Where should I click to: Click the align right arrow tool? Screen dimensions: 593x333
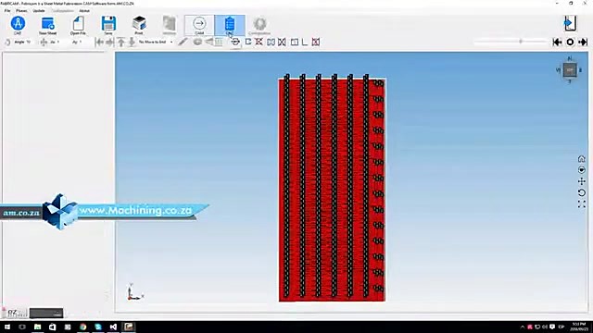click(110, 42)
